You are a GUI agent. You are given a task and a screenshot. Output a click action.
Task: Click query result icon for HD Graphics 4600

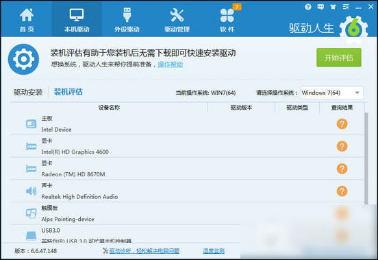[x=342, y=146]
